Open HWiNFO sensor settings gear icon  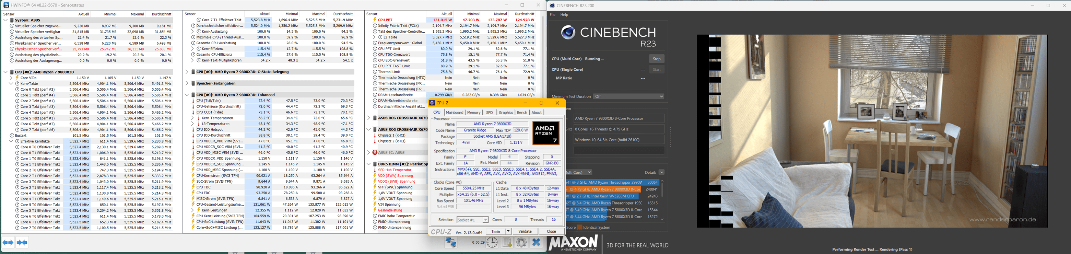[522, 242]
